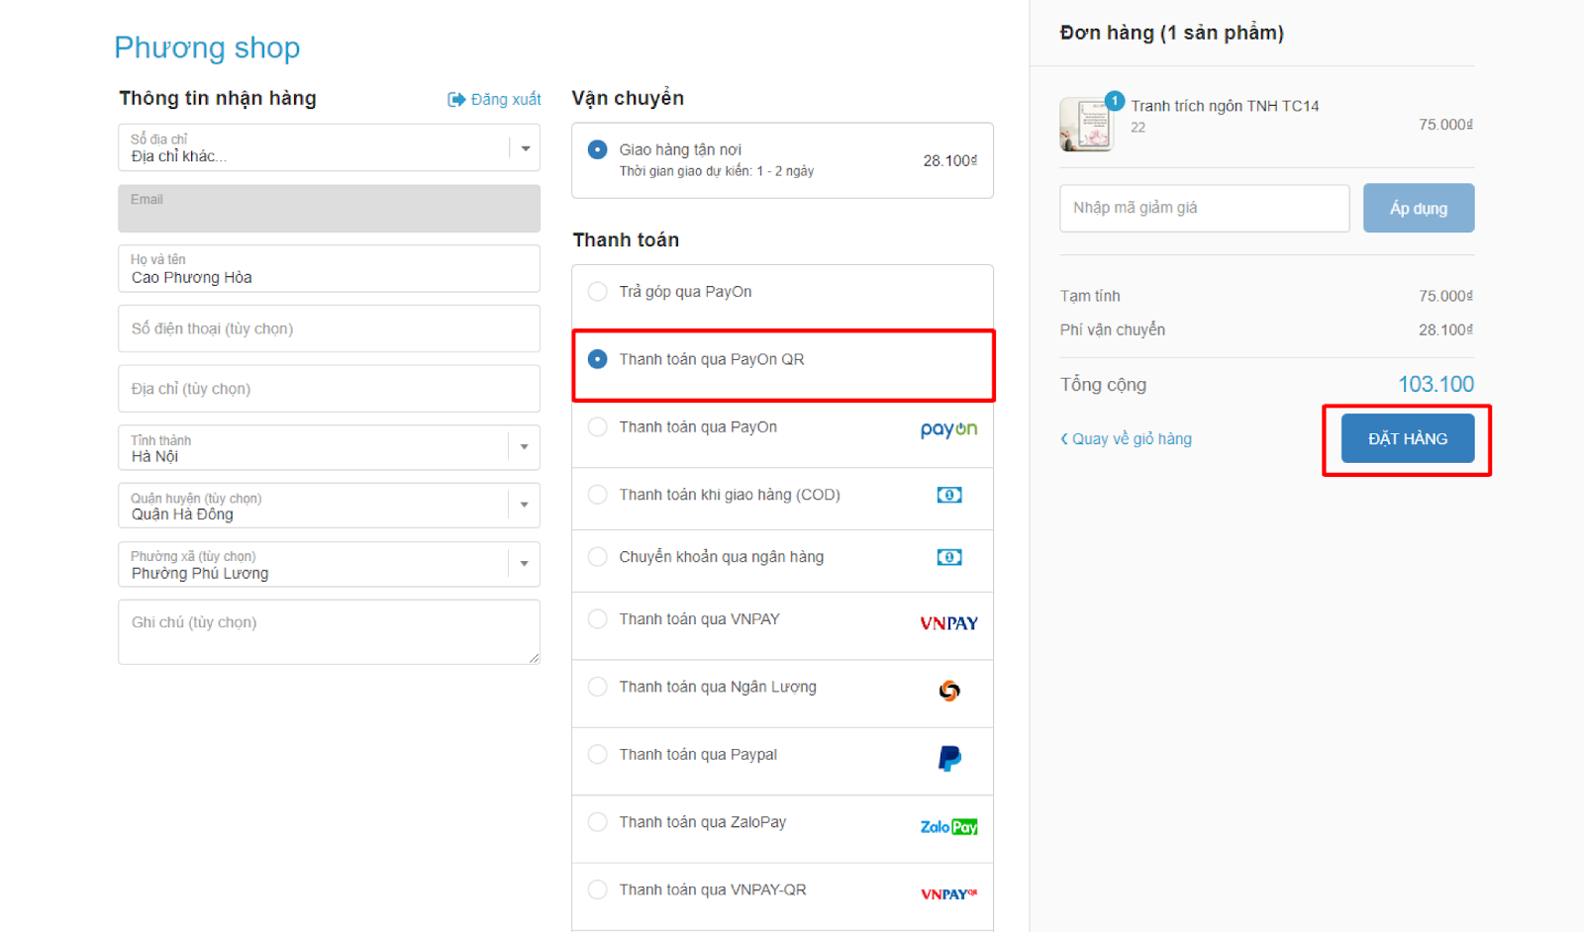This screenshot has height=932, width=1584.
Task: Click the product thumbnail image
Action: (x=1086, y=125)
